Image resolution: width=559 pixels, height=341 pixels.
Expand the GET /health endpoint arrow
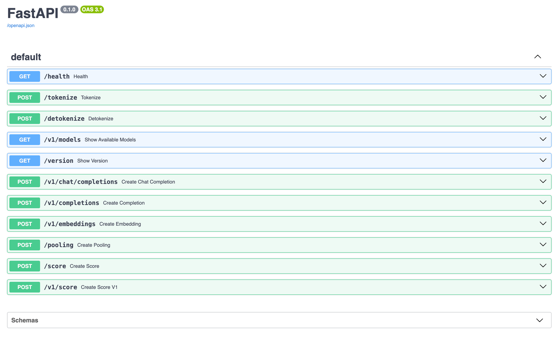(x=543, y=76)
